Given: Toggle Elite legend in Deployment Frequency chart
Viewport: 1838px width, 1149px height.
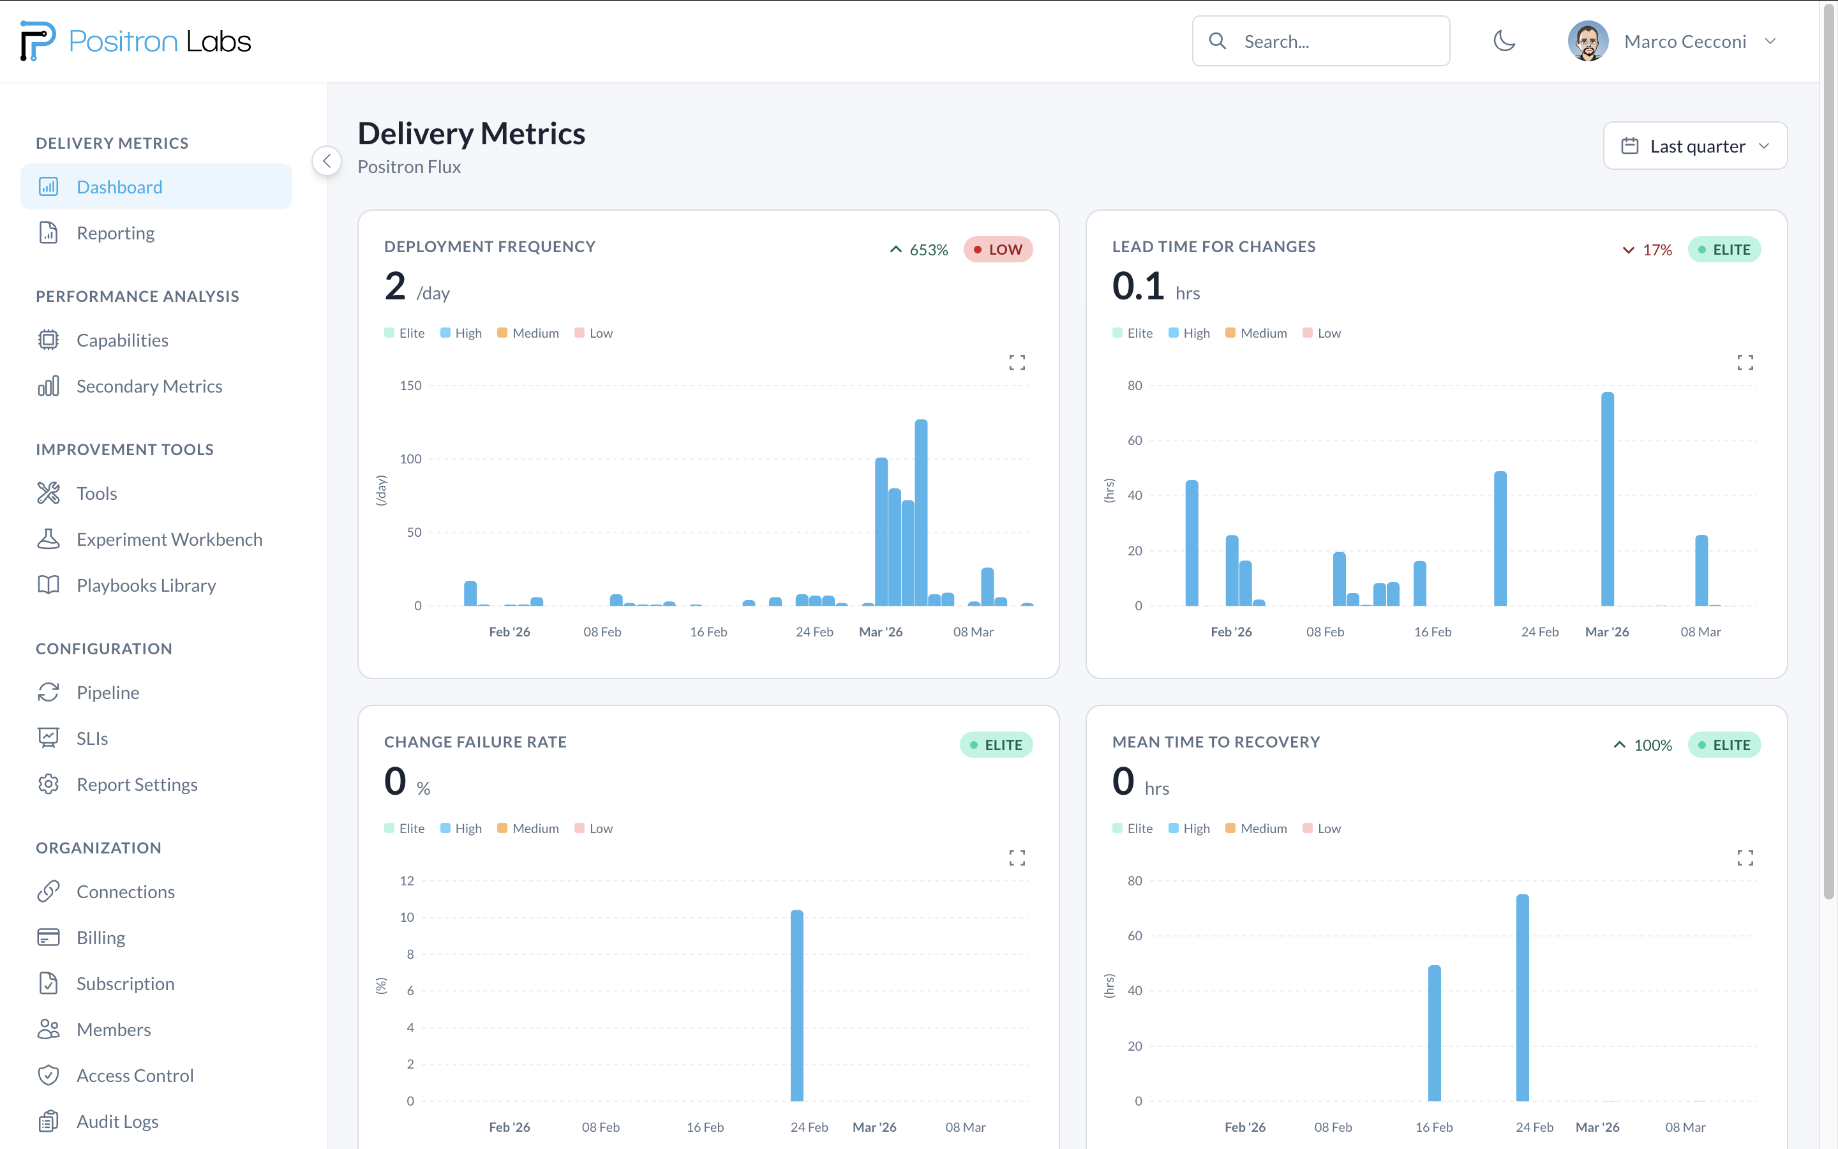Looking at the screenshot, I should click(404, 333).
